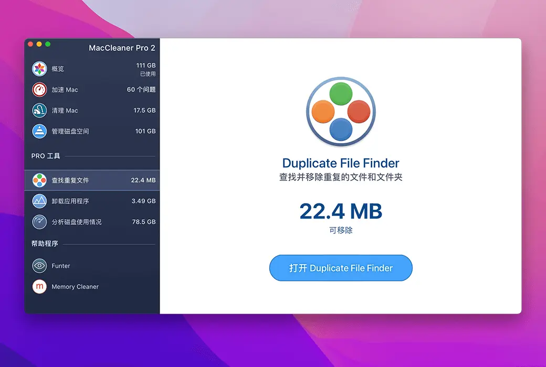Click the Funter eye icon
The height and width of the screenshot is (367, 546).
point(39,266)
